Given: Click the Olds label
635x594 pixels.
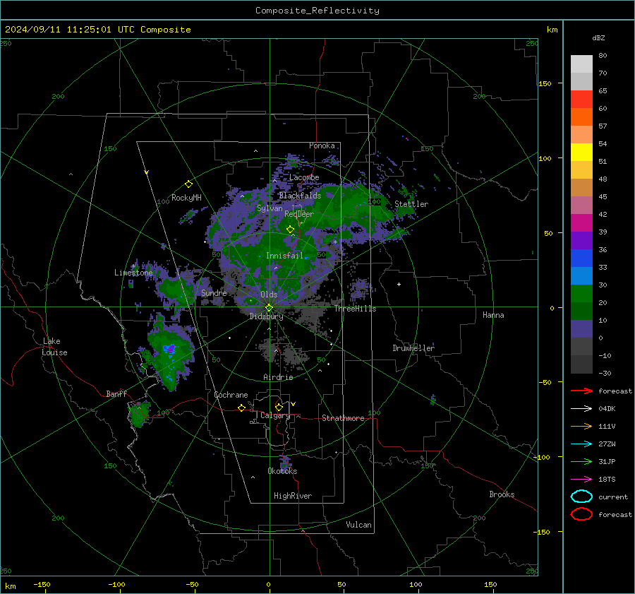Looking at the screenshot, I should (269, 295).
